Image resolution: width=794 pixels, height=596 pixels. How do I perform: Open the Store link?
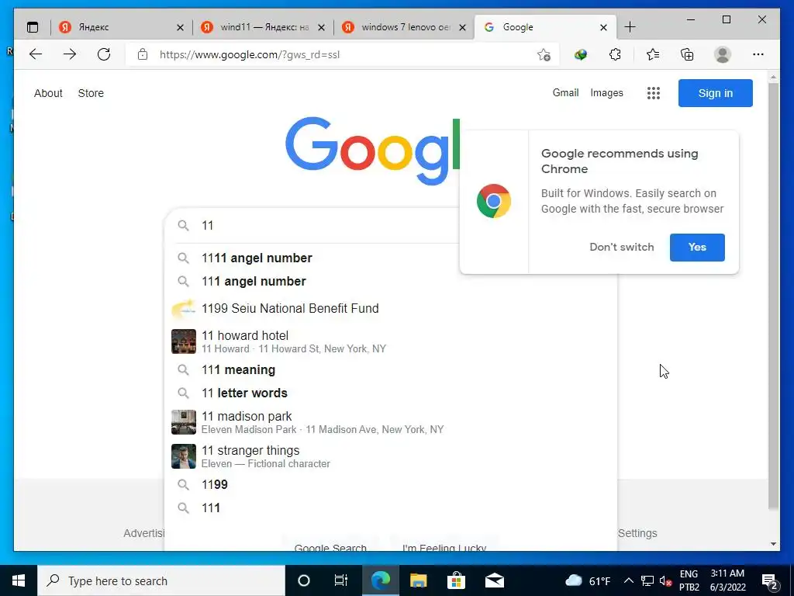(x=91, y=93)
